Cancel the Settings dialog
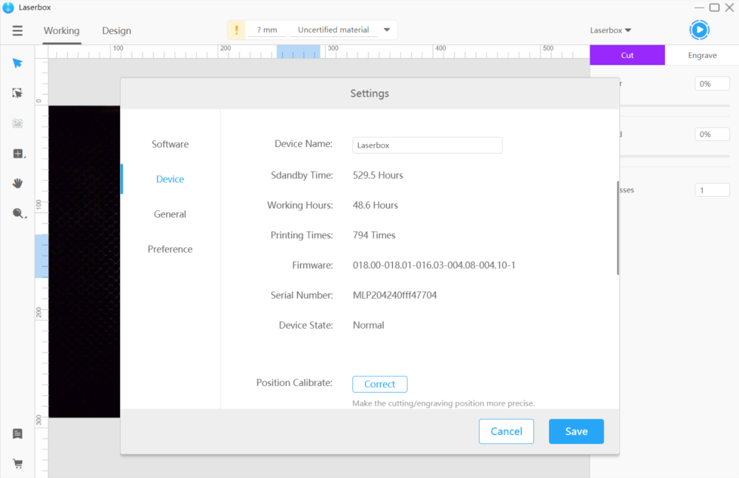 tap(506, 431)
